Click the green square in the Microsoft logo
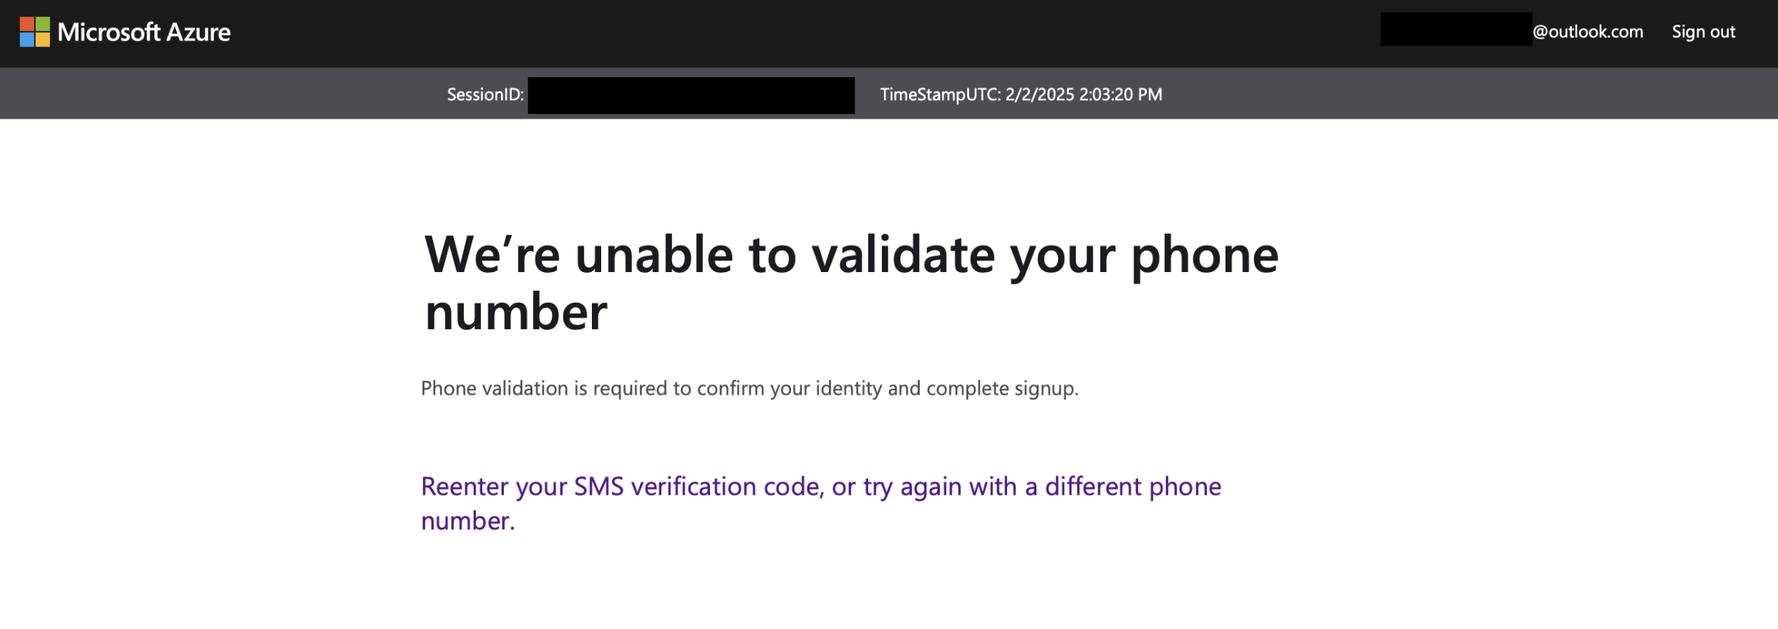1778x629 pixels. (43, 25)
